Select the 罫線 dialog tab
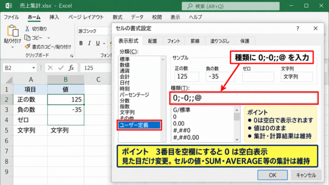 pyautogui.click(x=195, y=41)
